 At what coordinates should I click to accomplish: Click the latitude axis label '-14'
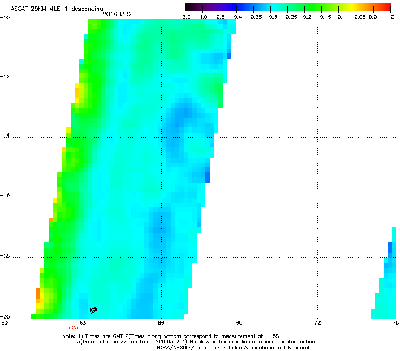point(5,136)
